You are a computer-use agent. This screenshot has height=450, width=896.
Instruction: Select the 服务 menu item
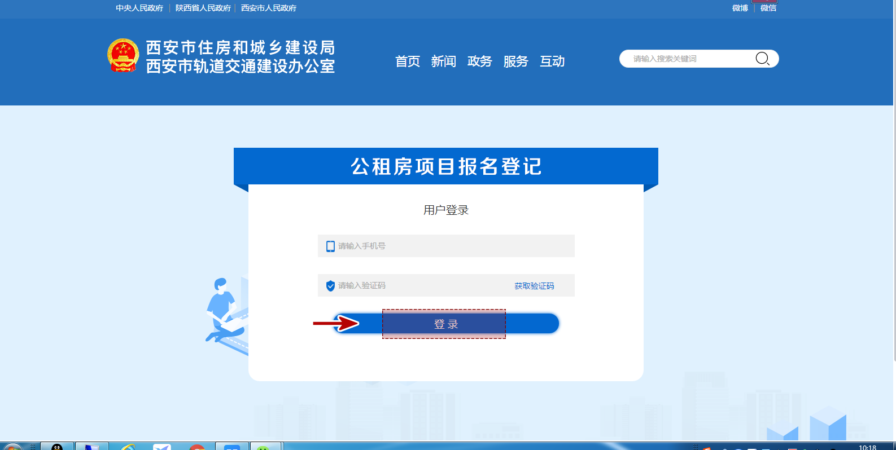516,61
